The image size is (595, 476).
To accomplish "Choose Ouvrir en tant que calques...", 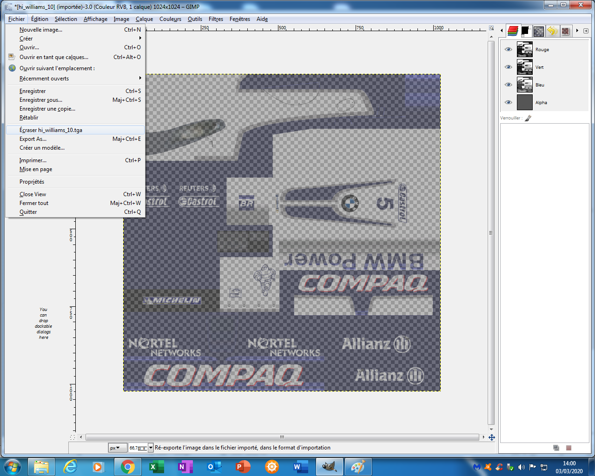I will pyautogui.click(x=75, y=57).
